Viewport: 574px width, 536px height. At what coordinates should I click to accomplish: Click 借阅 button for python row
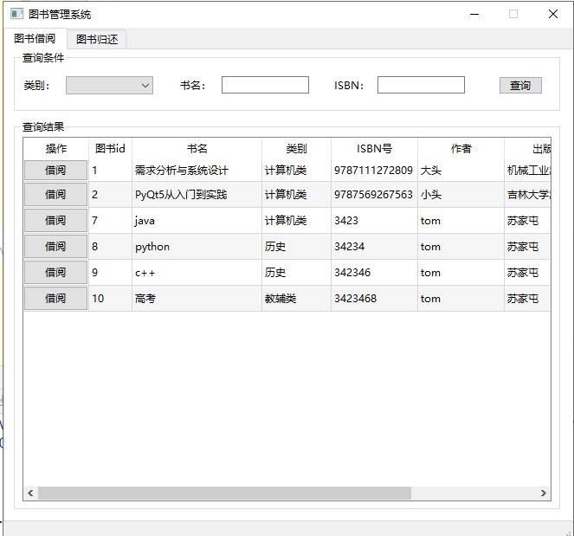(55, 247)
